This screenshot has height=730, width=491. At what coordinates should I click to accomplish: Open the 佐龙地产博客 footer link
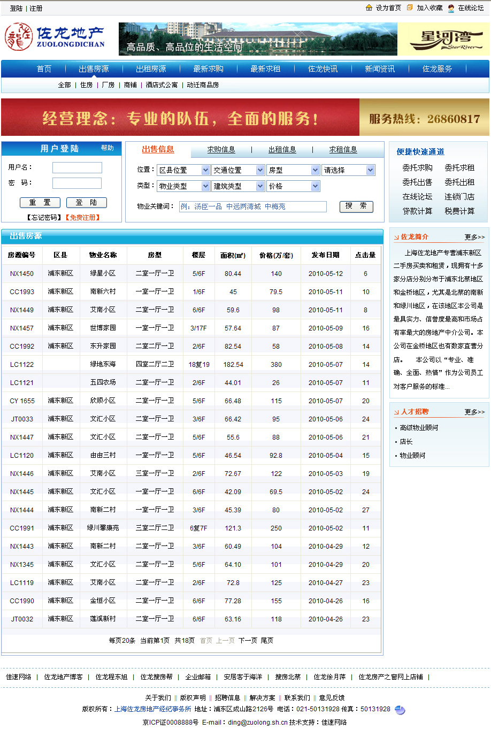[63, 677]
